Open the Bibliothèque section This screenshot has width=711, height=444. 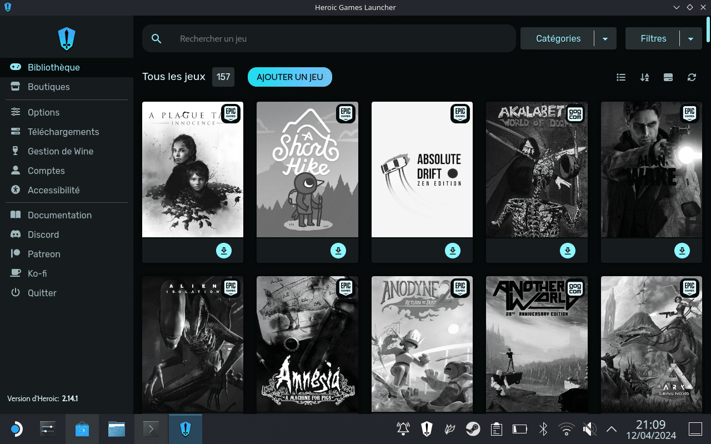point(67,67)
